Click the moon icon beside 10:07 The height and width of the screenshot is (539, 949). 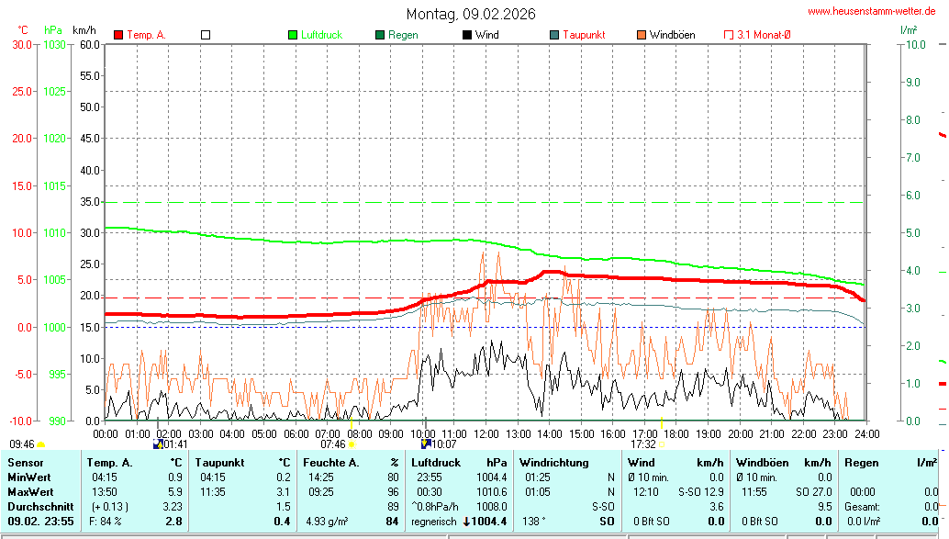(425, 444)
